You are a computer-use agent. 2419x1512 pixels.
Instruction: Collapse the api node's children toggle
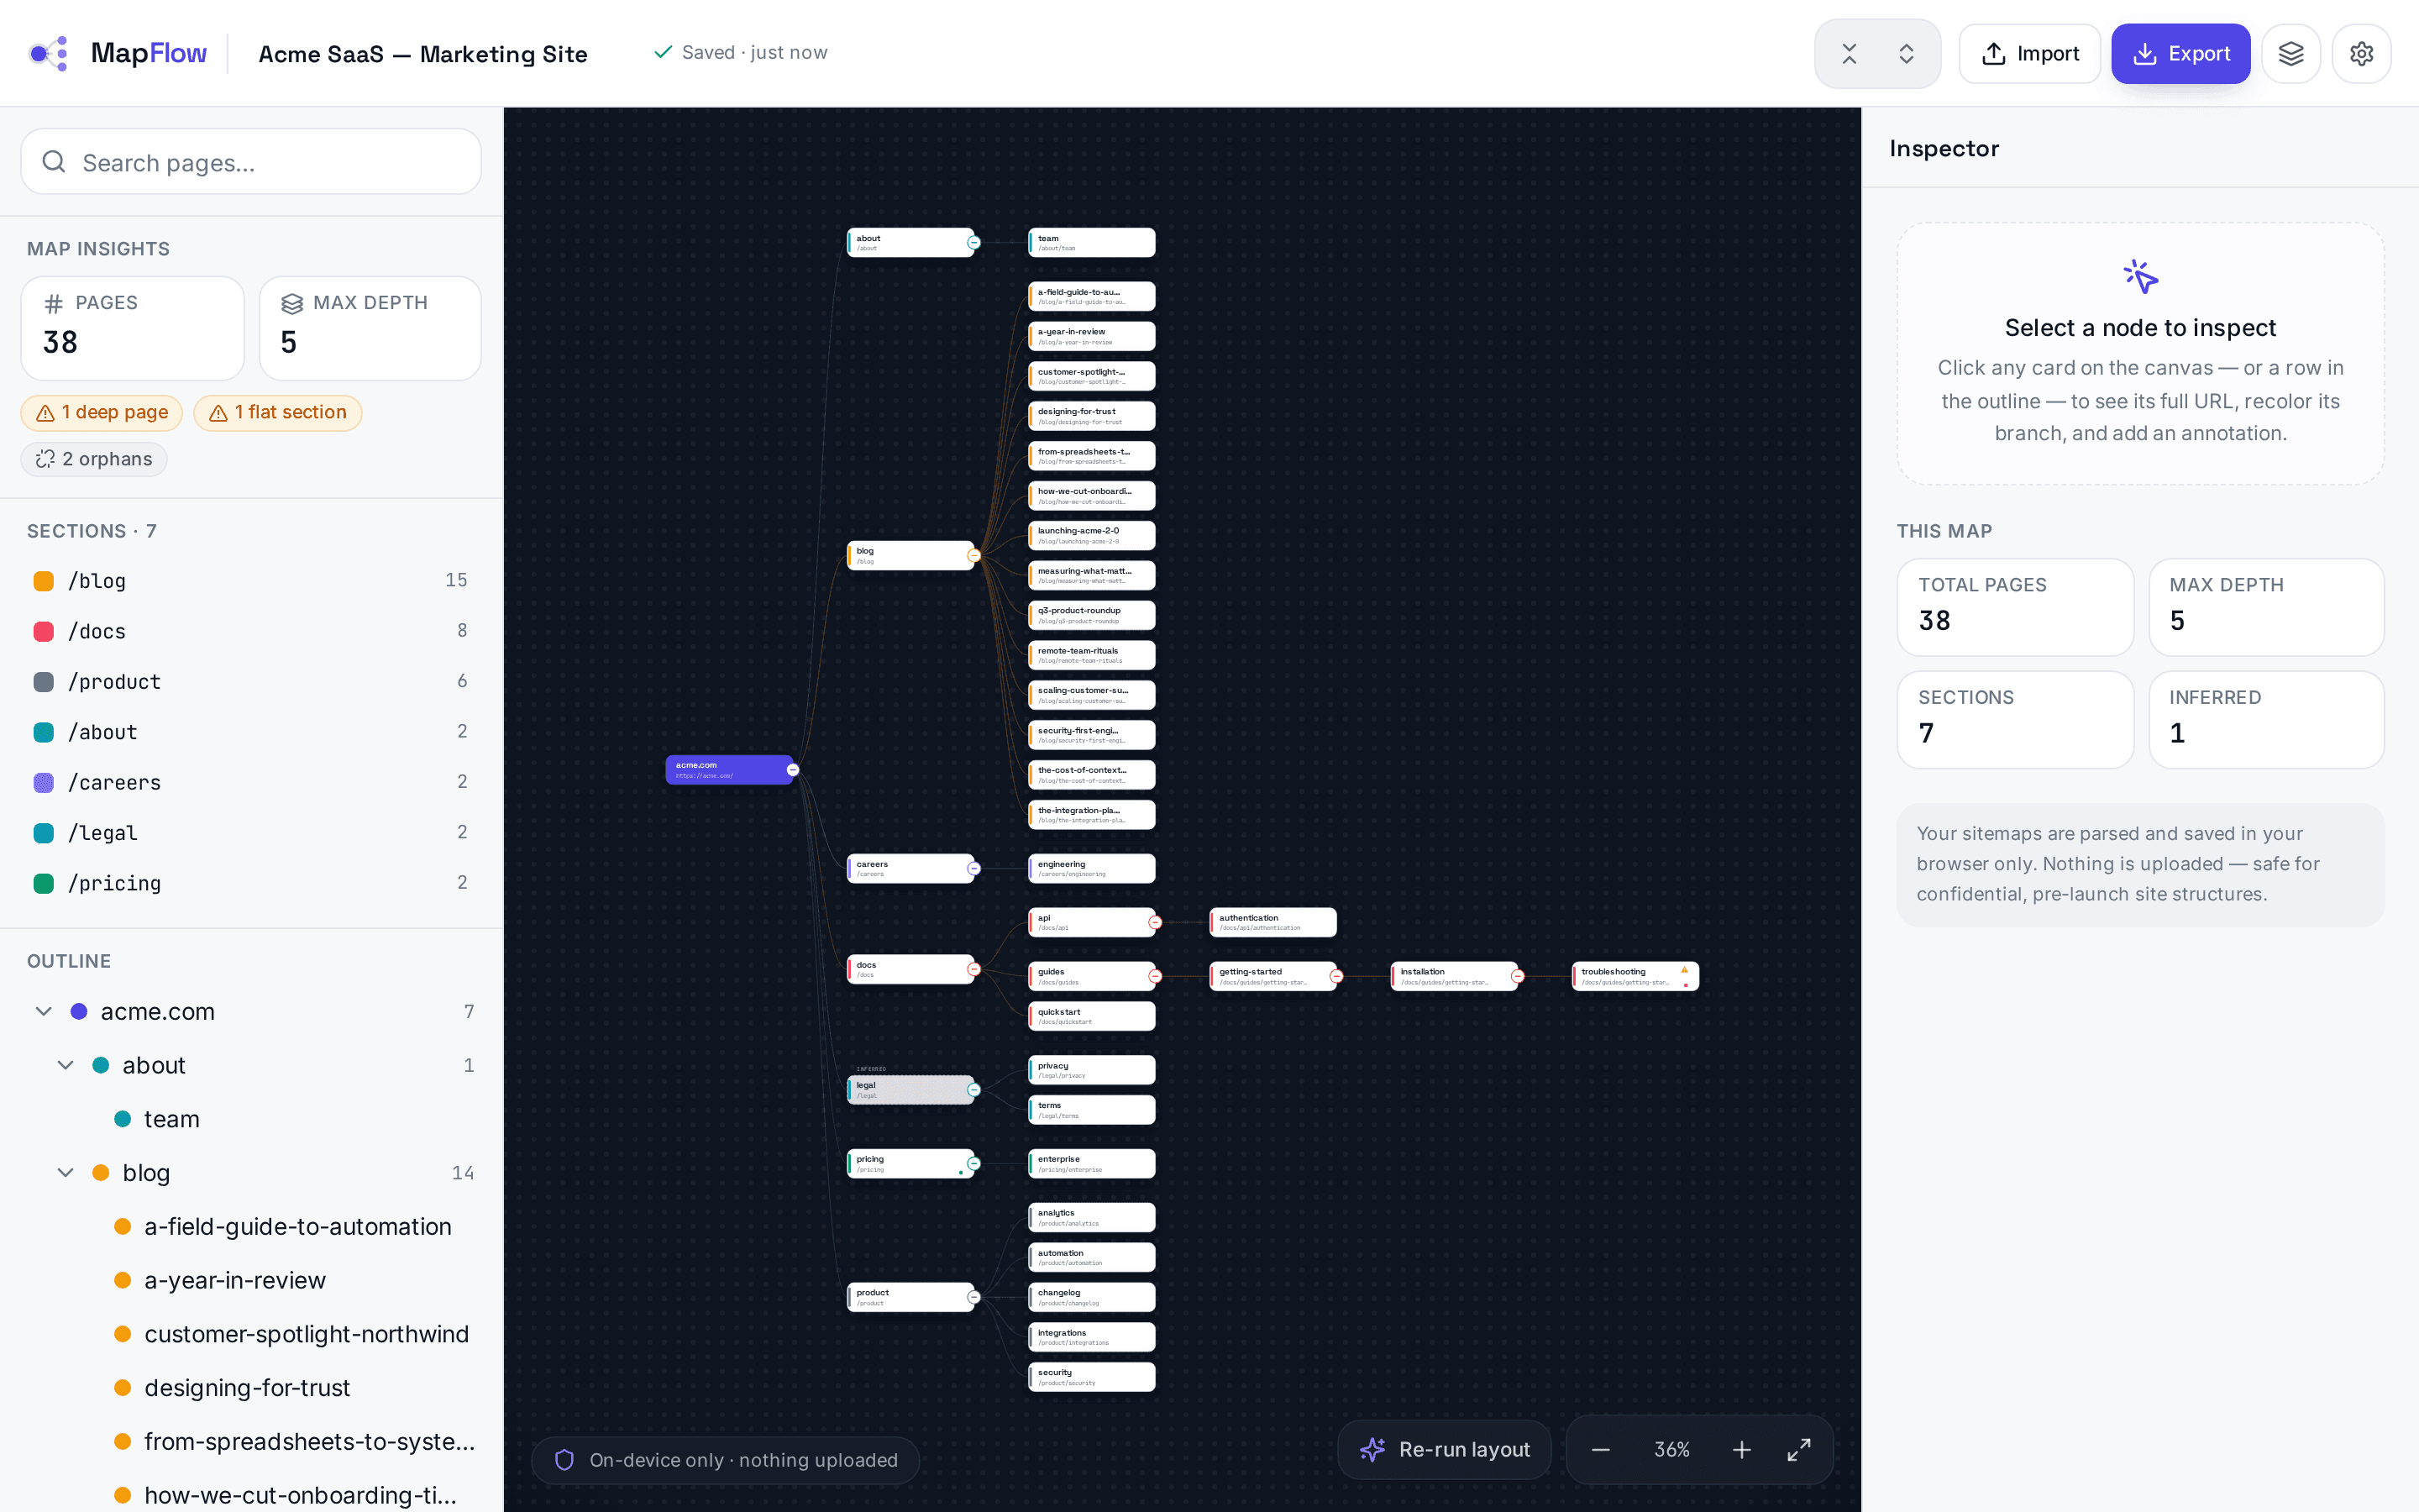[1156, 922]
